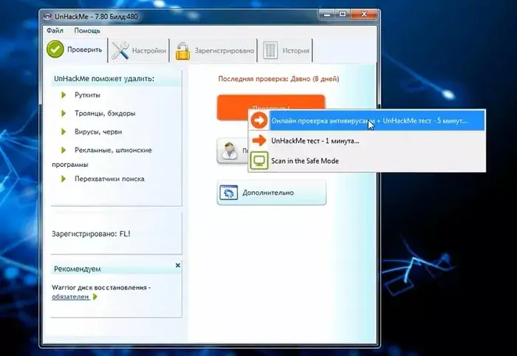Screen dimensions: 517x356
Task: Click the wrench and screwdriver Настройки icon
Action: click(x=121, y=50)
